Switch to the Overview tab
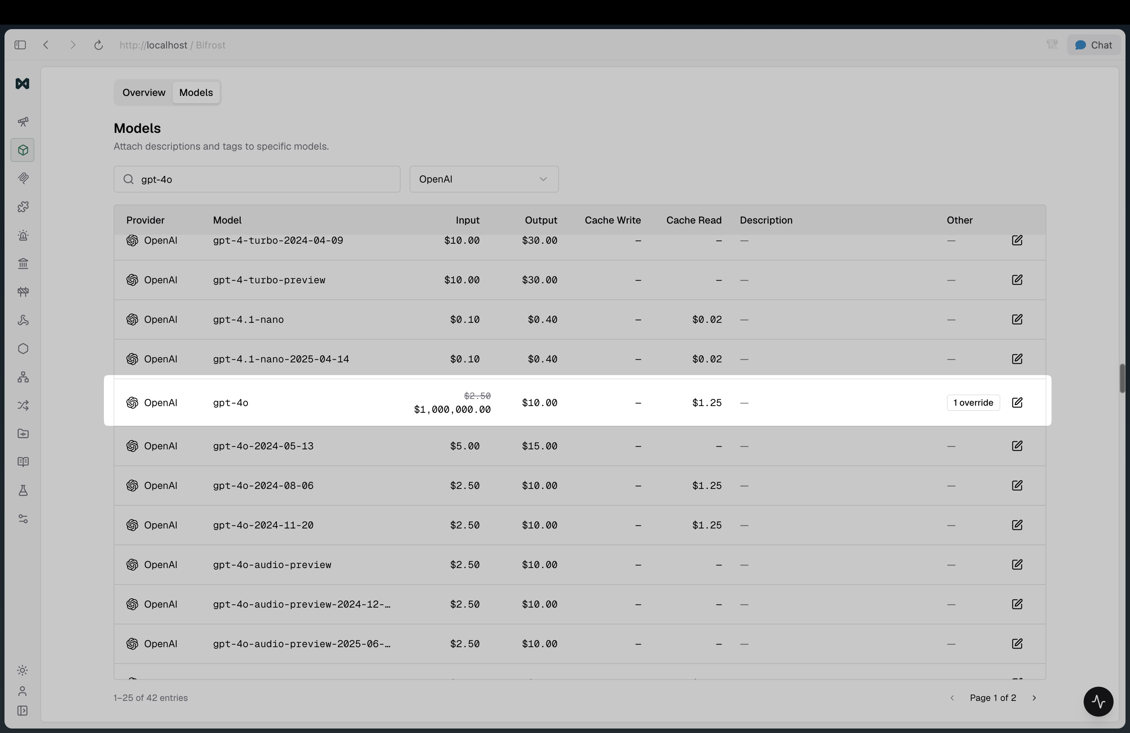 point(144,93)
